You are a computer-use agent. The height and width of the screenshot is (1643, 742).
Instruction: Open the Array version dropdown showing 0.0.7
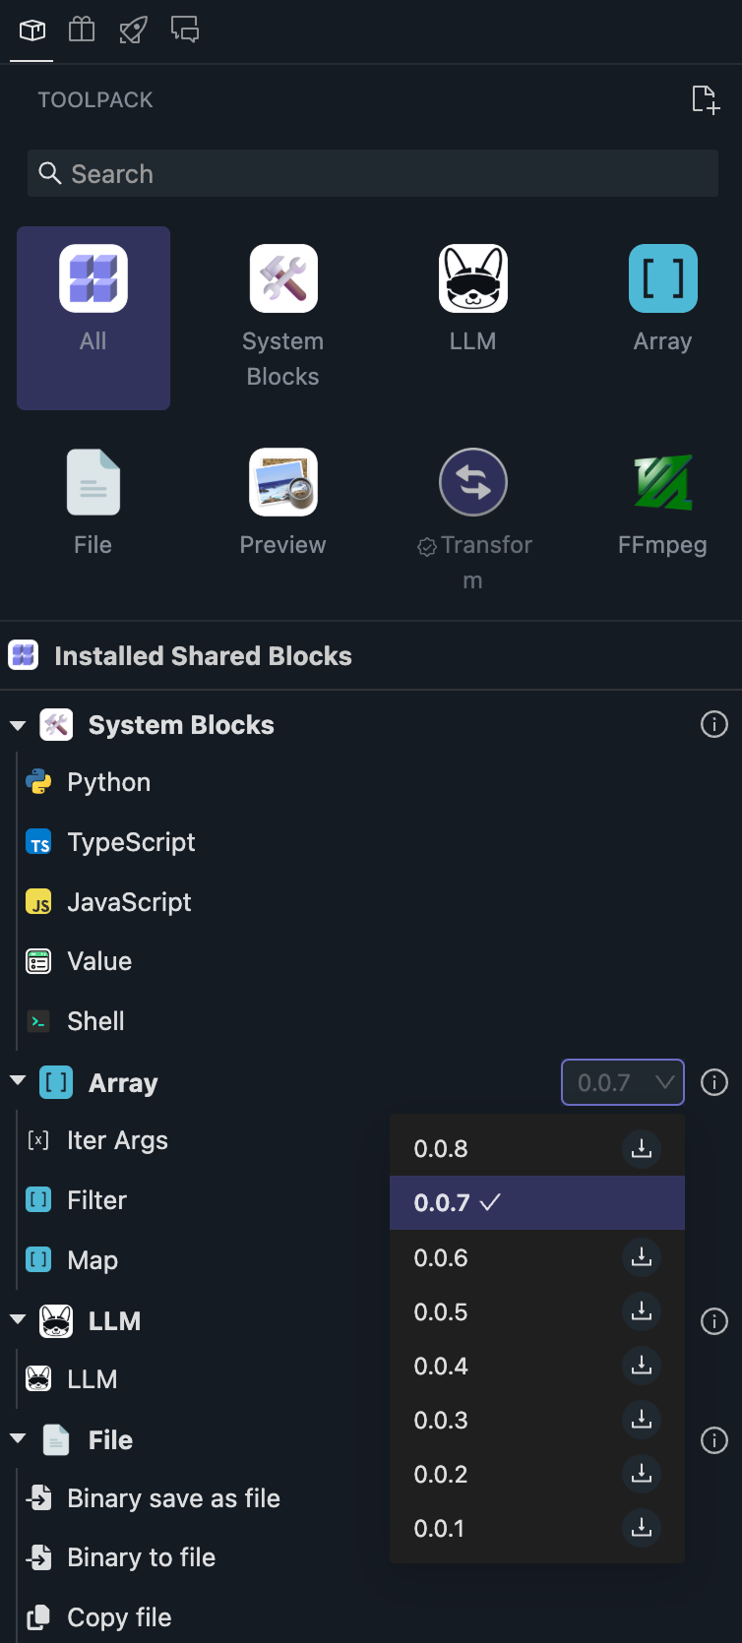622,1082
